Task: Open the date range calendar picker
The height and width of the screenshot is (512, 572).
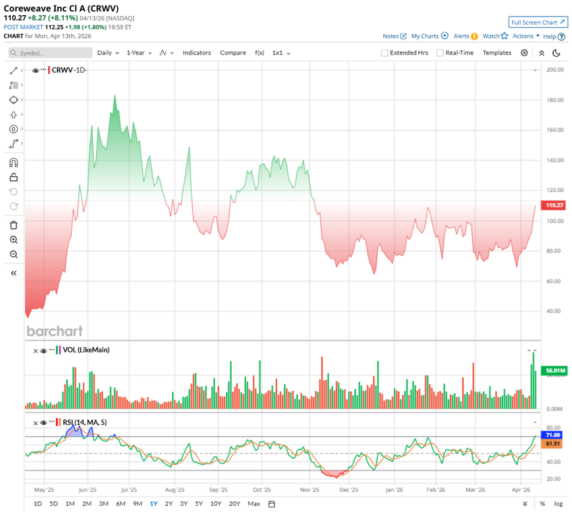Action: pyautogui.click(x=271, y=504)
